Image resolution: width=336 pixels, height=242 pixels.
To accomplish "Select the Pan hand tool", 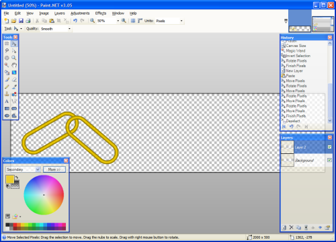I will click(x=14, y=65).
